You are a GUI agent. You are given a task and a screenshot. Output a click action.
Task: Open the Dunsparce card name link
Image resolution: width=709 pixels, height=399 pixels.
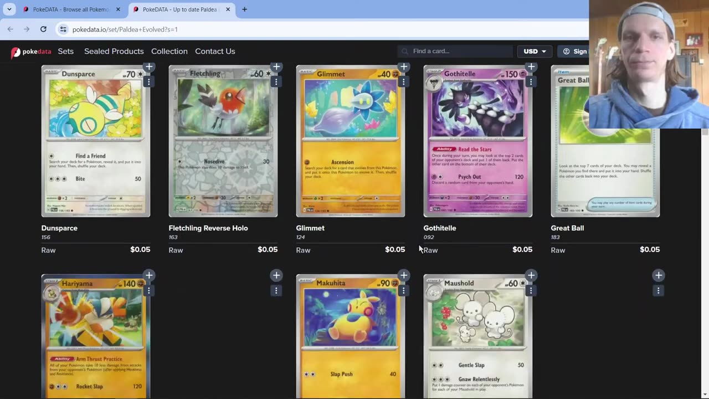click(59, 228)
